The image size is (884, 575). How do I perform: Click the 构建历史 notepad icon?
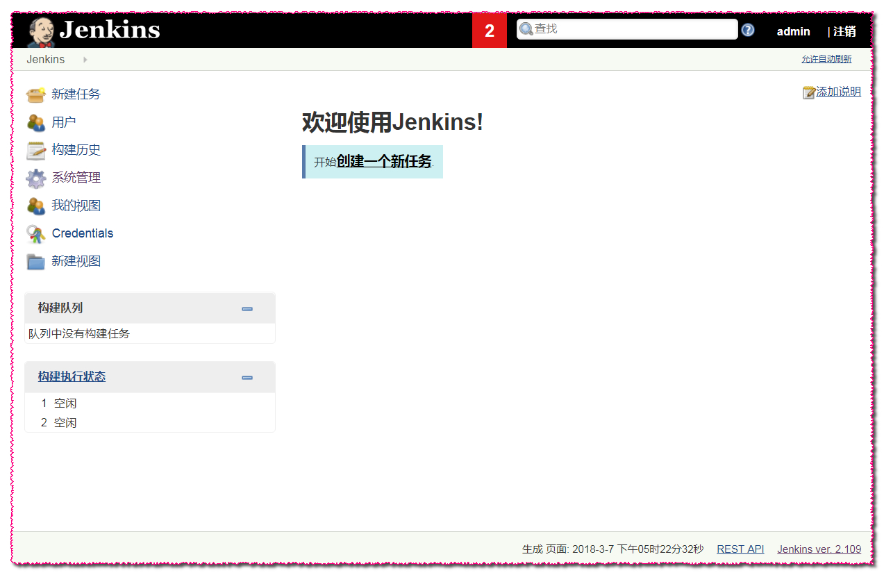click(36, 150)
